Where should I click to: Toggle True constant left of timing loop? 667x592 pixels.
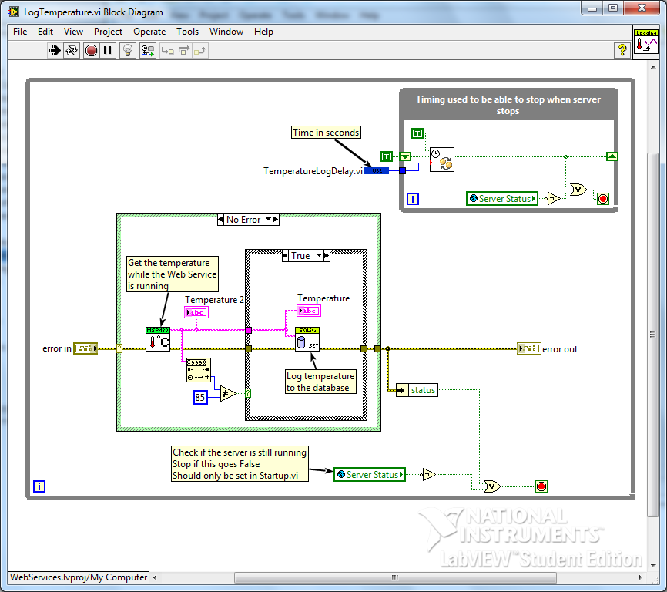[386, 156]
